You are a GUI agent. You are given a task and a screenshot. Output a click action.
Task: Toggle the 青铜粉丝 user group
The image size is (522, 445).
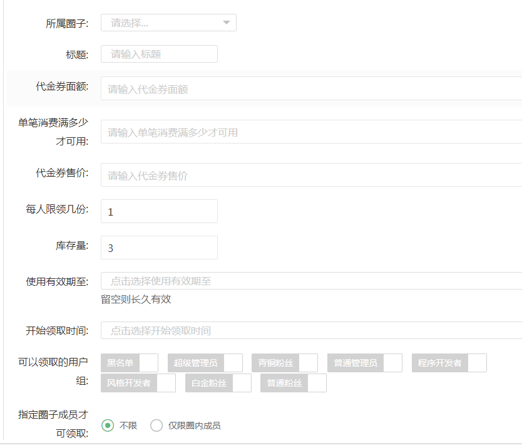[285, 363]
